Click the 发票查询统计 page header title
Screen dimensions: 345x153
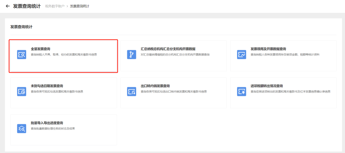pyautogui.click(x=27, y=6)
